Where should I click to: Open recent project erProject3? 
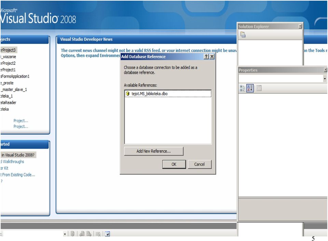pyautogui.click(x=8, y=50)
